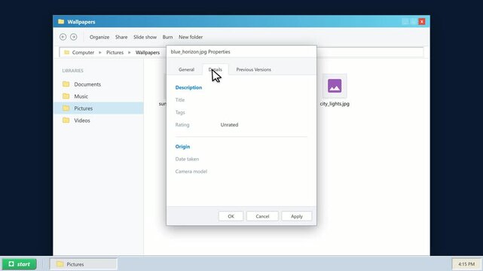
Task: Click the address bar folder icon
Action: point(66,52)
